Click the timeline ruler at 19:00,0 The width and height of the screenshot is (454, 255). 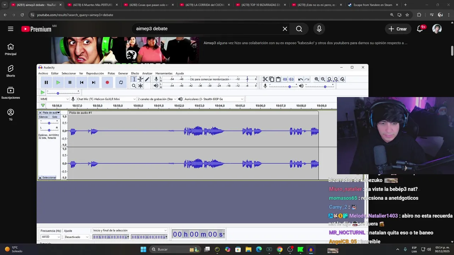tap(138, 106)
